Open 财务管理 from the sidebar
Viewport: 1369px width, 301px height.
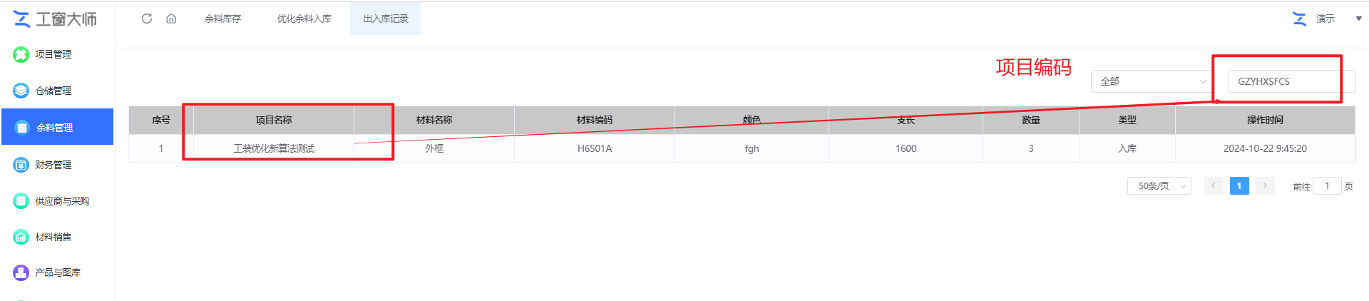(53, 165)
